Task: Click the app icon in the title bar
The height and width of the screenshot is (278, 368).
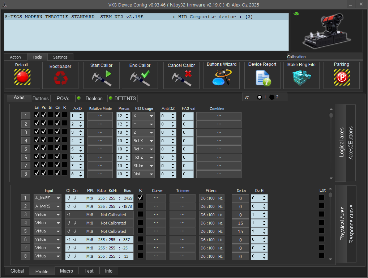Action: [4, 4]
